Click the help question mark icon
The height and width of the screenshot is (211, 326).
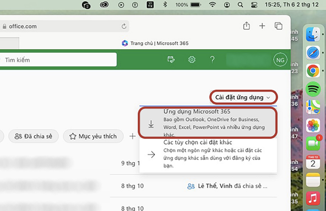(212, 60)
